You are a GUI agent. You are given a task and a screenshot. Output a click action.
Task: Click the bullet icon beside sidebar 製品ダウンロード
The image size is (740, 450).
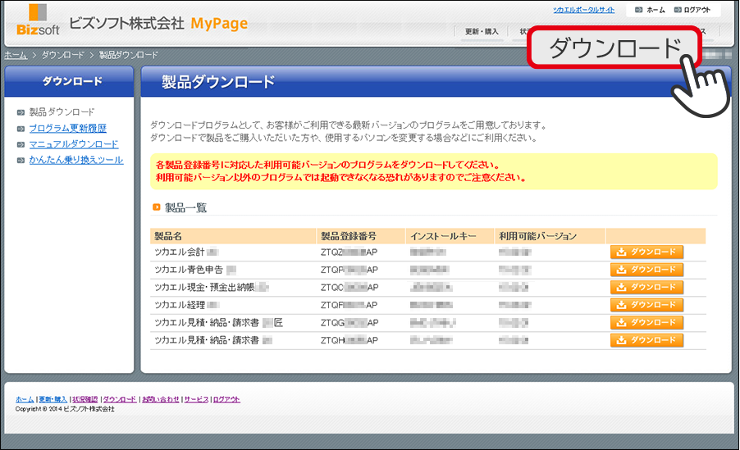point(21,113)
